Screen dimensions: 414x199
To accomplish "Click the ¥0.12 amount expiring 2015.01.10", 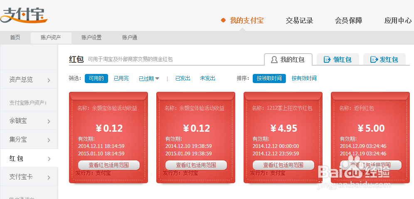I will [x=109, y=128].
